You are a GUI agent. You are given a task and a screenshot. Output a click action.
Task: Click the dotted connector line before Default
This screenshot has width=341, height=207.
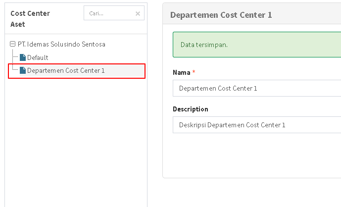(x=16, y=57)
